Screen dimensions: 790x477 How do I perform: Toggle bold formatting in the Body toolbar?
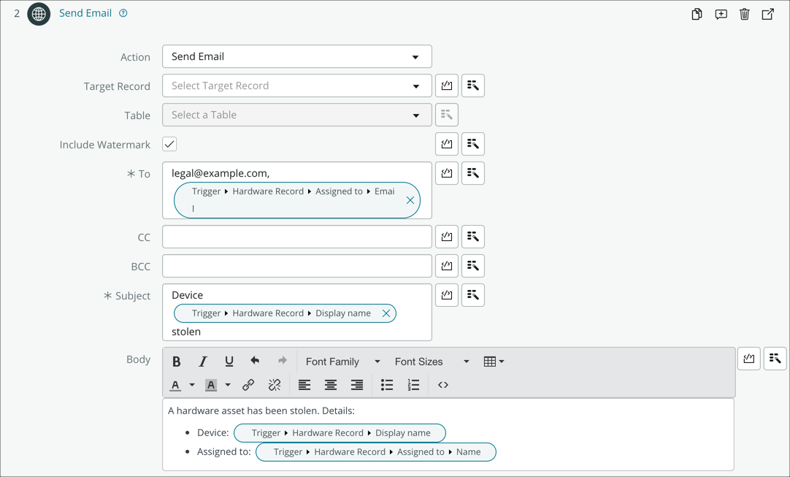click(176, 361)
